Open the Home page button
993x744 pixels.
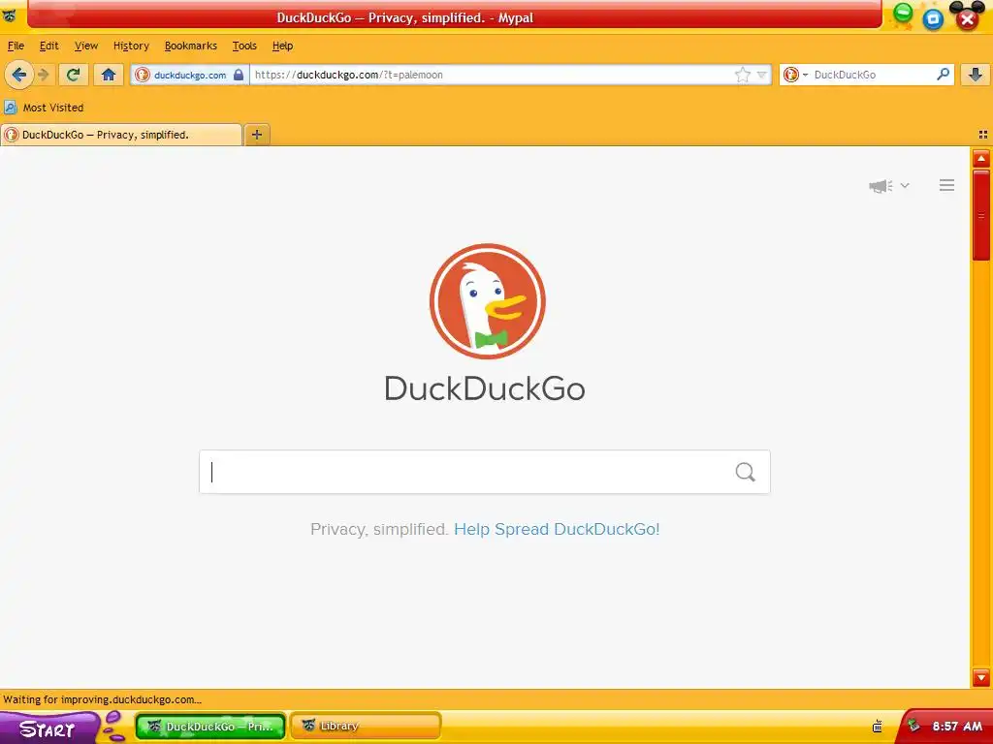pos(109,75)
